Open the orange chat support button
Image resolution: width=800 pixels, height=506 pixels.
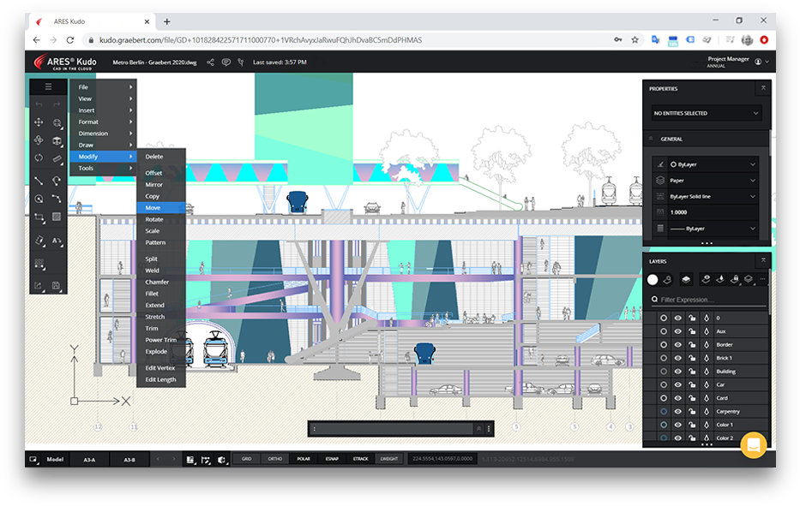coord(753,445)
